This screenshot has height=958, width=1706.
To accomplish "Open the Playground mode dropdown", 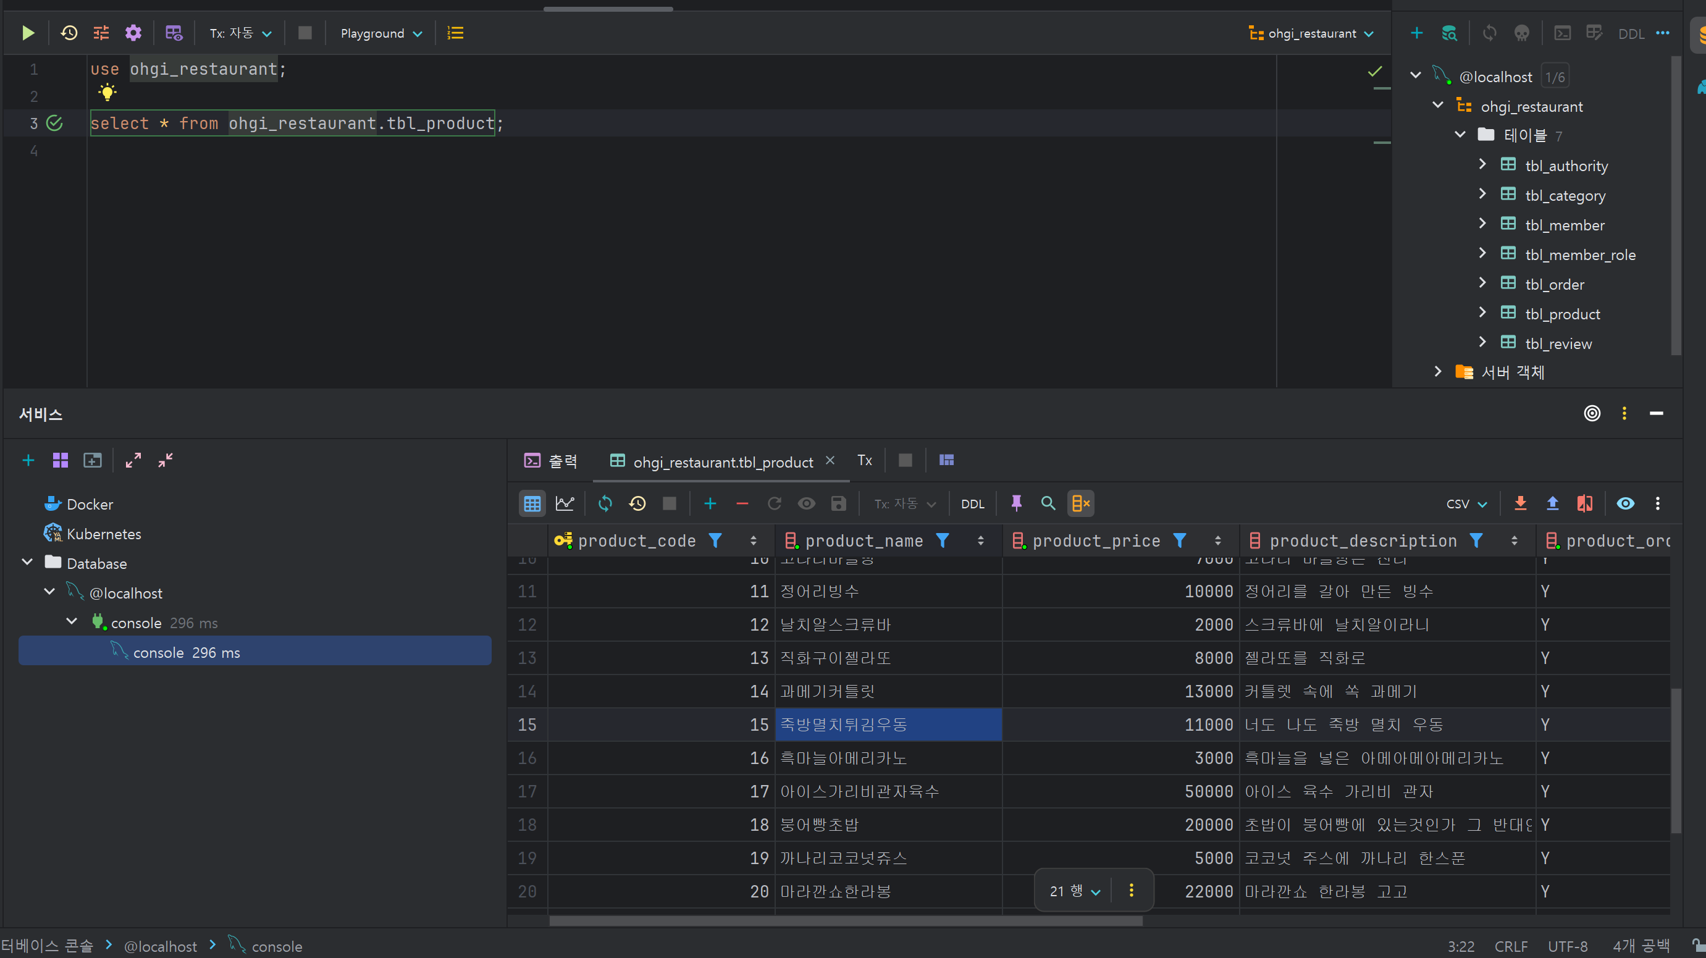I will 381,33.
